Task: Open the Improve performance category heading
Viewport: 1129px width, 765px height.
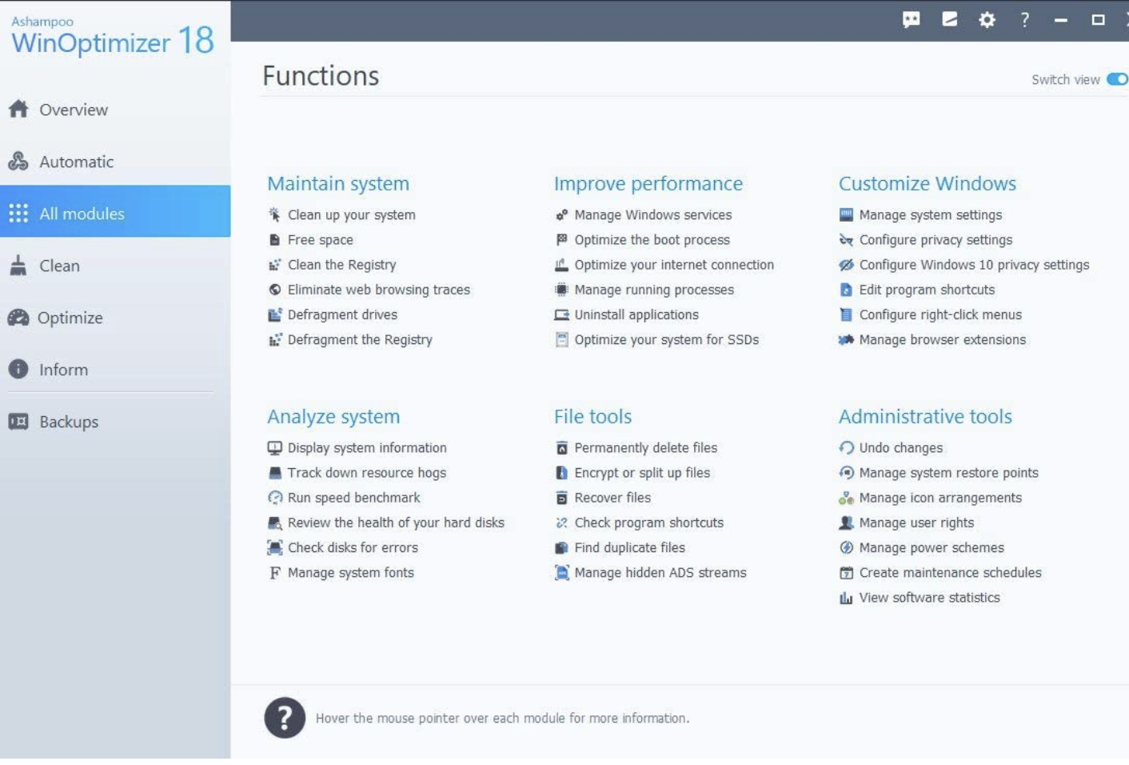Action: [x=648, y=183]
